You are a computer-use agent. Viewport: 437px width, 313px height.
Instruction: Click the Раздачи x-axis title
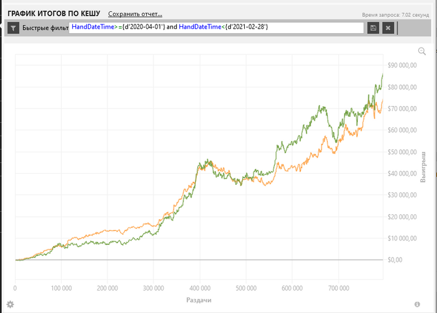coord(199,300)
